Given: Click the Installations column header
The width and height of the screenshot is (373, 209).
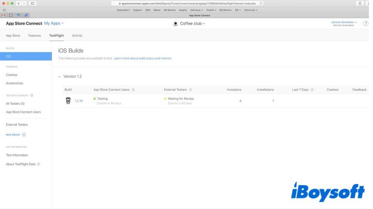Looking at the screenshot, I should (x=265, y=90).
